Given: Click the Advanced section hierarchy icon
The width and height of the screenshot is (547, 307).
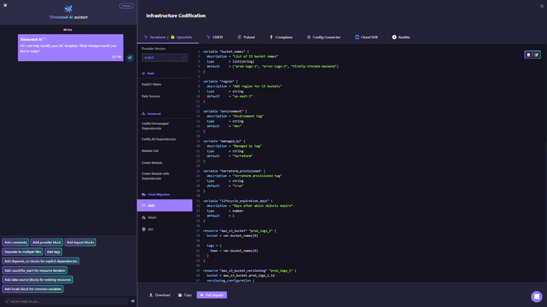Looking at the screenshot, I should click(x=144, y=114).
